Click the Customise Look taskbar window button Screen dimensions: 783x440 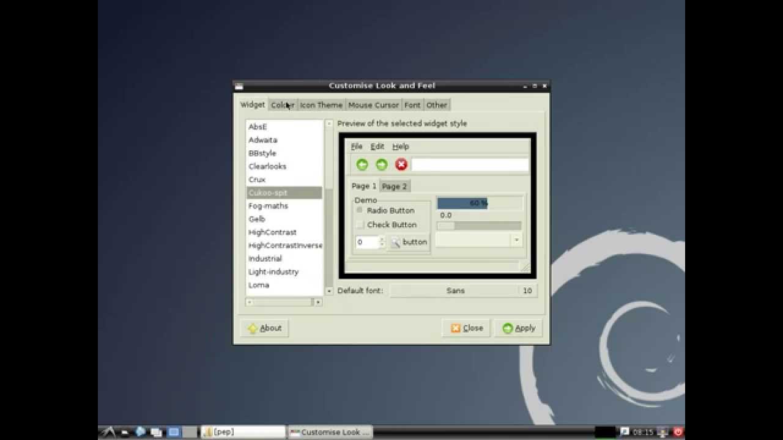330,432
